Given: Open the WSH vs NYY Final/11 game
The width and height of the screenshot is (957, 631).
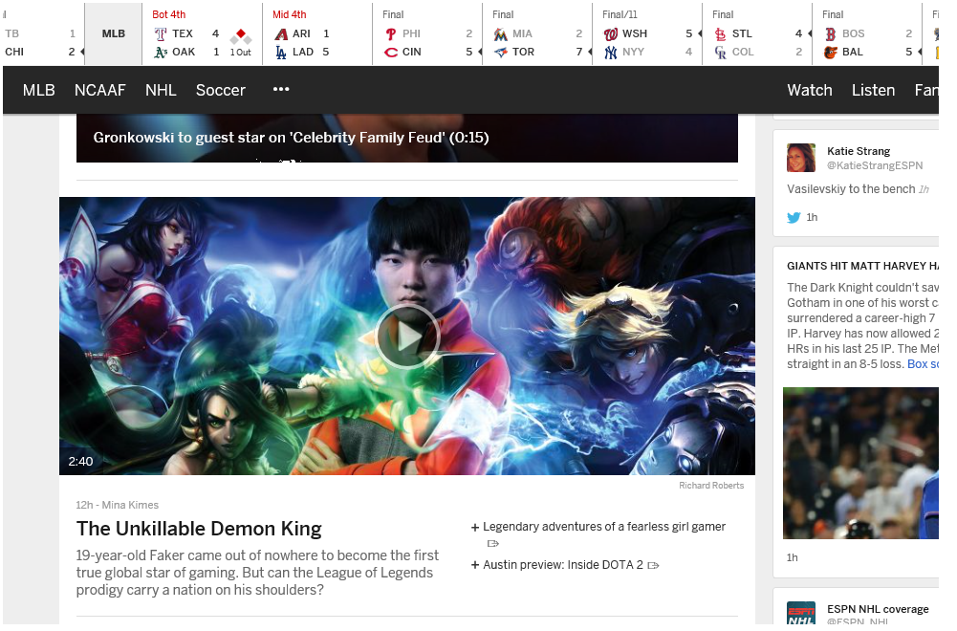Looking at the screenshot, I should pos(647,34).
